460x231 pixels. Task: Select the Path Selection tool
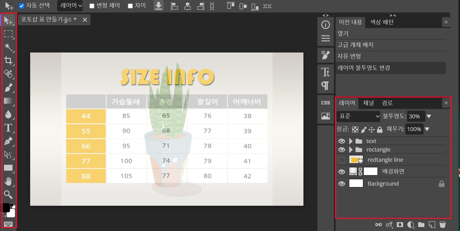point(8,155)
